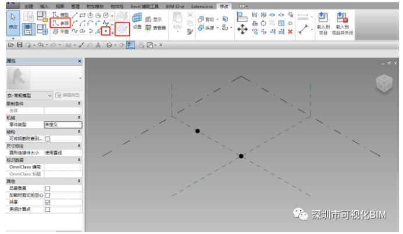Collapse the 机械 section
This screenshot has height=234, width=403.
click(x=79, y=117)
